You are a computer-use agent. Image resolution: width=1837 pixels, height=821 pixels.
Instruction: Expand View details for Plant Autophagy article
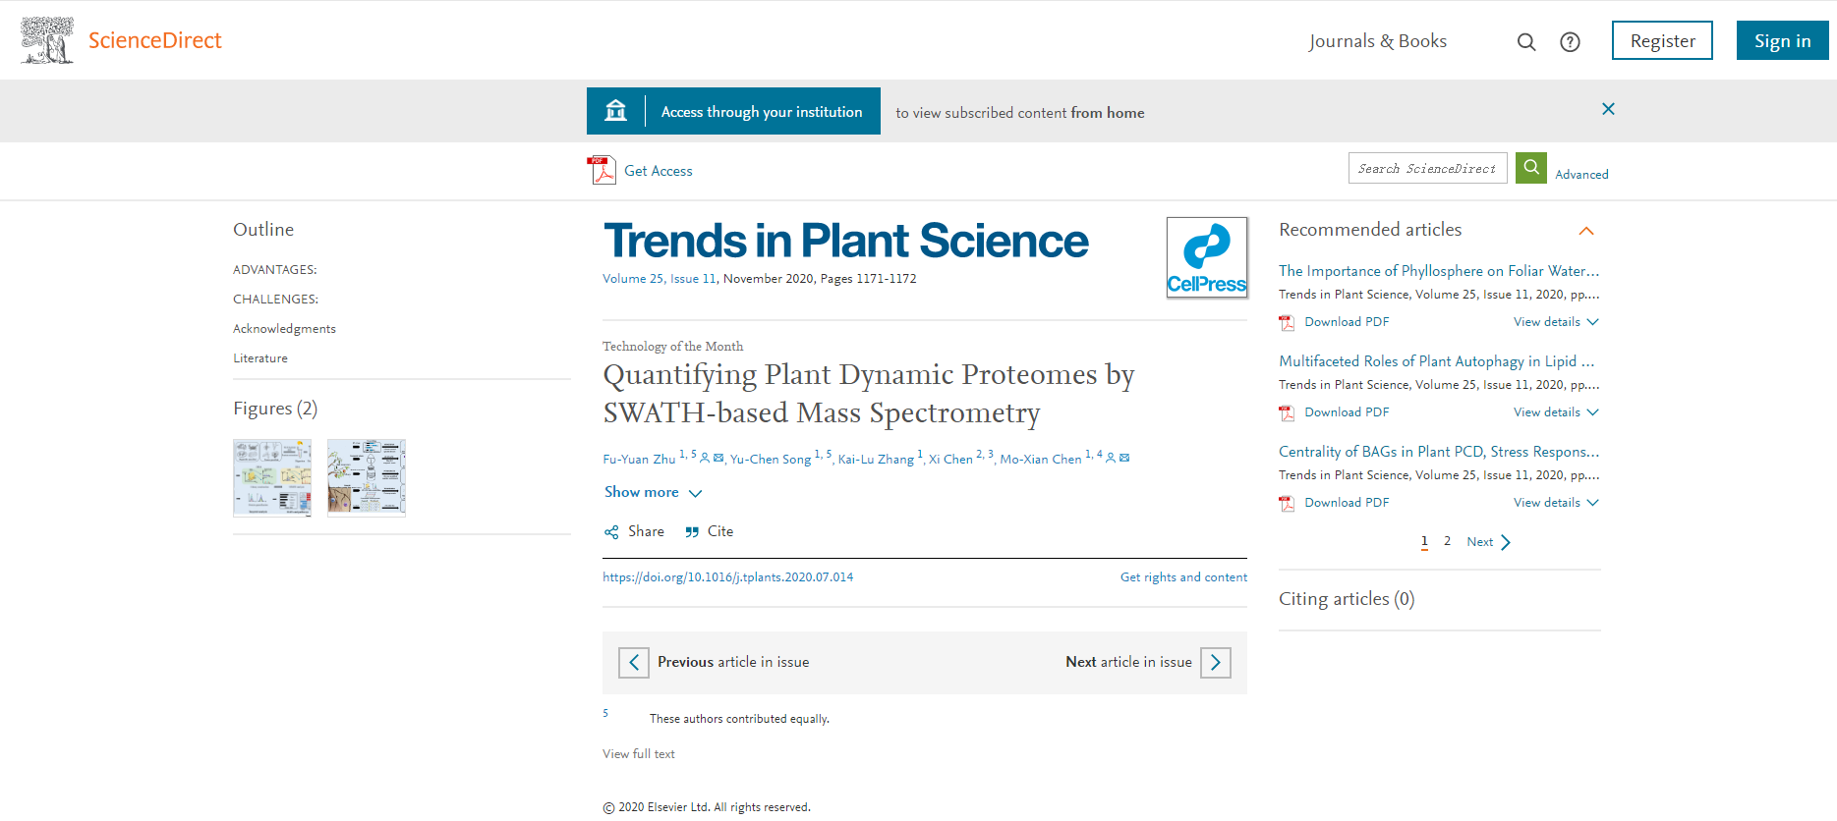point(1556,412)
